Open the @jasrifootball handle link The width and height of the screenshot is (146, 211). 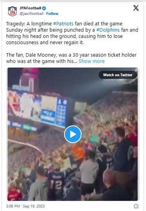coord(31,14)
